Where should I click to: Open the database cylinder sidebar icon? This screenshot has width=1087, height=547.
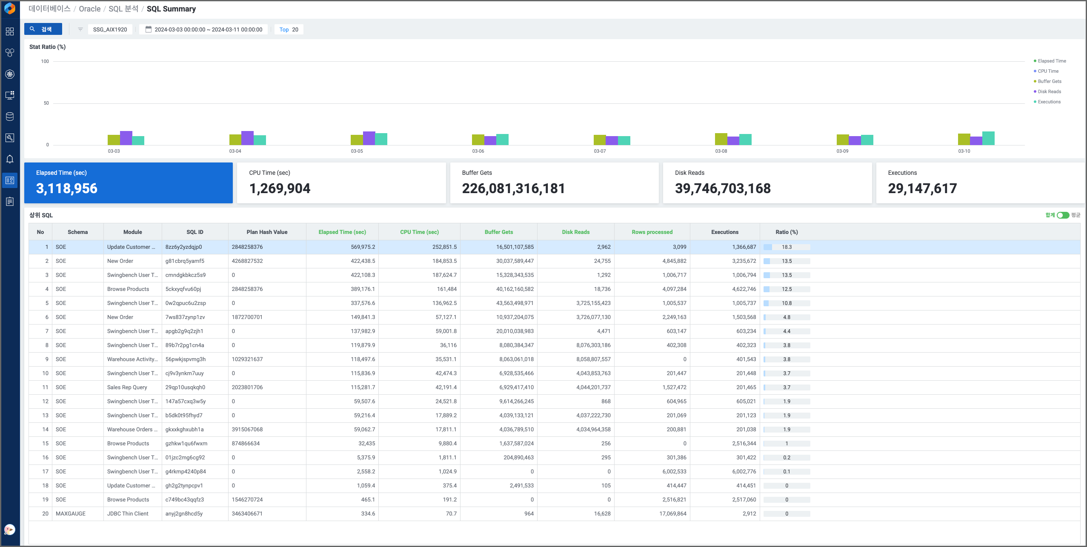[x=10, y=117]
